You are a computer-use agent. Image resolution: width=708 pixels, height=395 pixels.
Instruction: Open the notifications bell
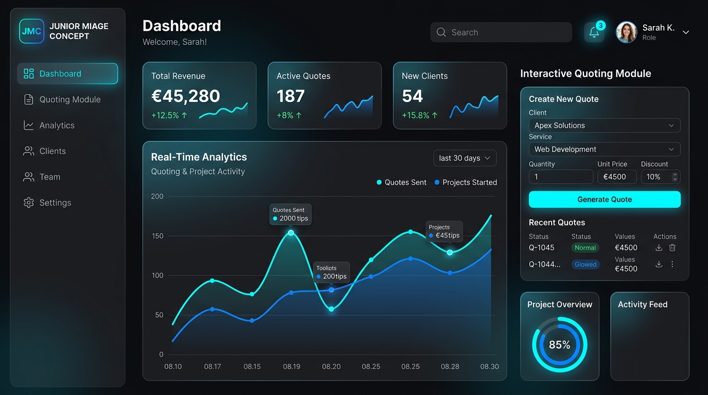[594, 32]
